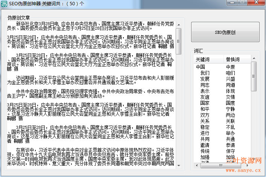Click replacement word 关联
The image size is (266, 177).
click(x=230, y=121)
